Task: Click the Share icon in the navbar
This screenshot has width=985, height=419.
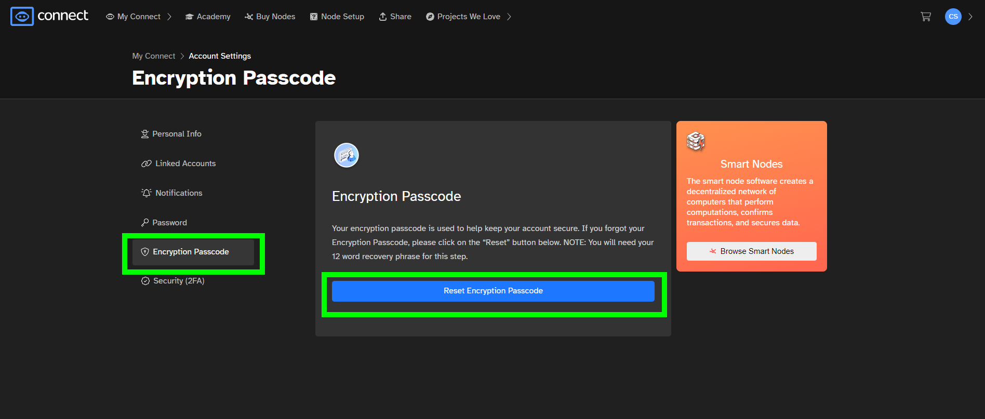Action: coord(382,16)
